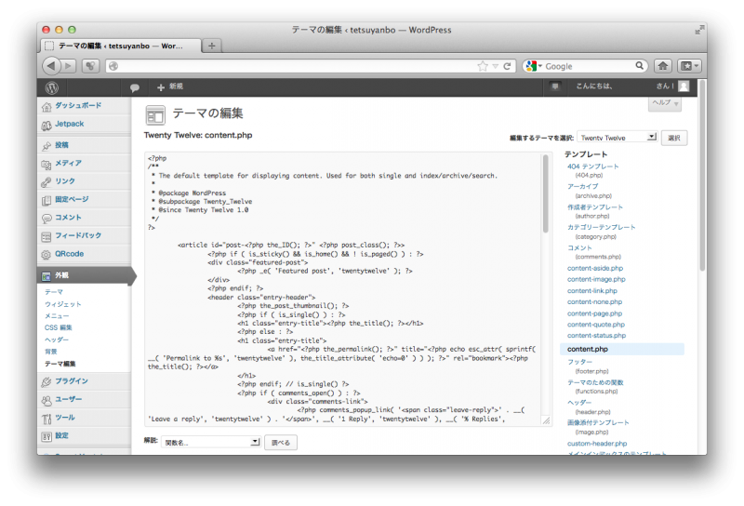Open コメント comments.php template

(x=579, y=247)
